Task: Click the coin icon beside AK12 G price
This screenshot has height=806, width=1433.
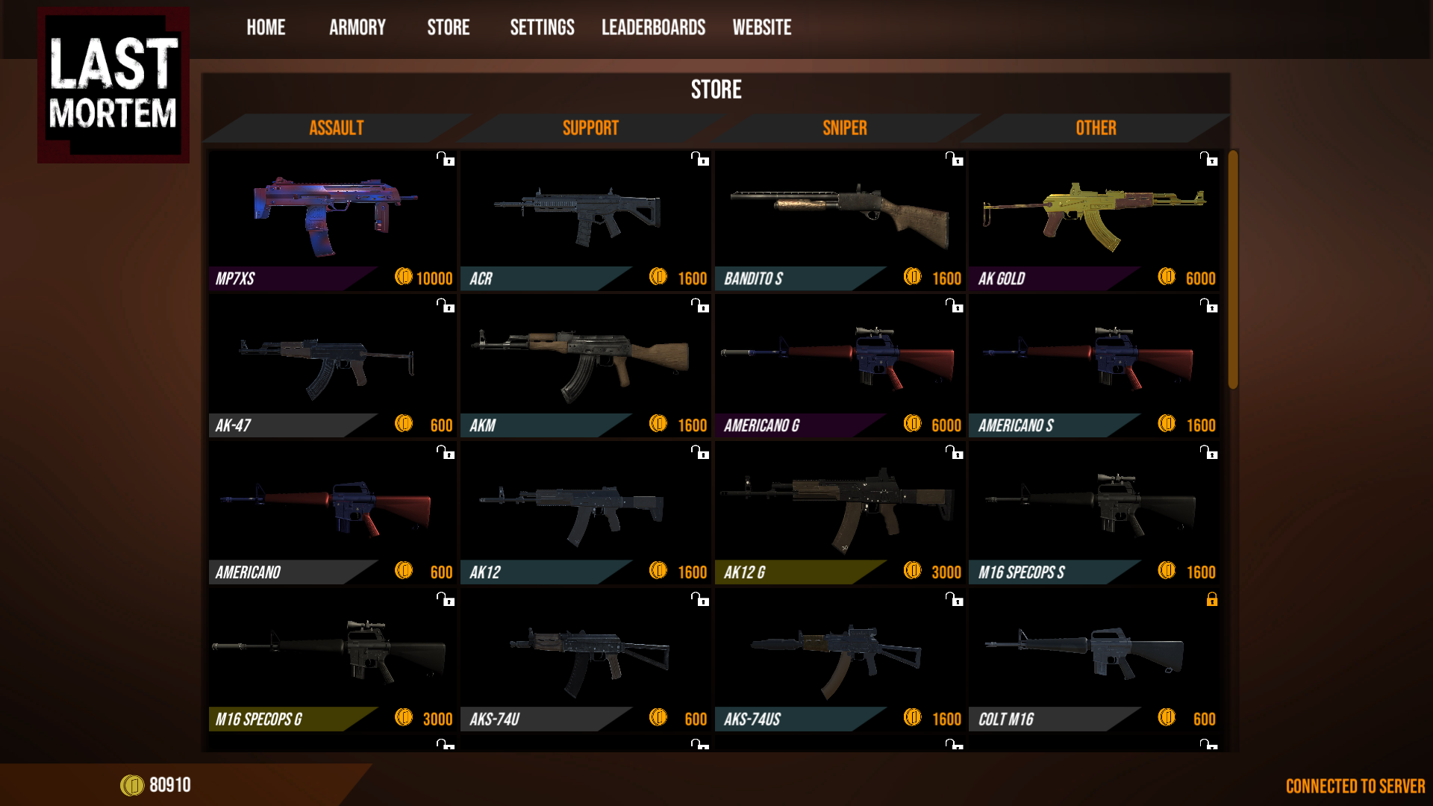Action: [x=912, y=571]
